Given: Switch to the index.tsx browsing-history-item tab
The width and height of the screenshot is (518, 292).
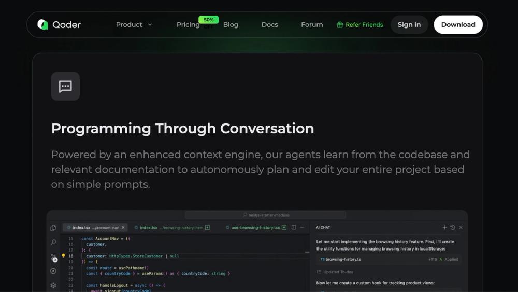Looking at the screenshot, I should [171, 228].
